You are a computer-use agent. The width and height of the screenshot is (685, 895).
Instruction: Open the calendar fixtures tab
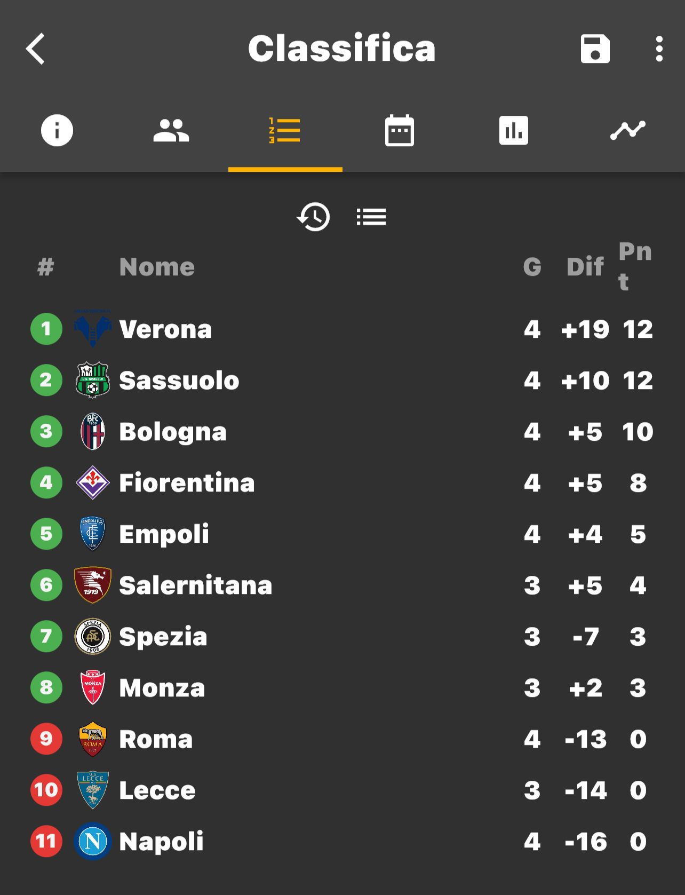click(400, 130)
